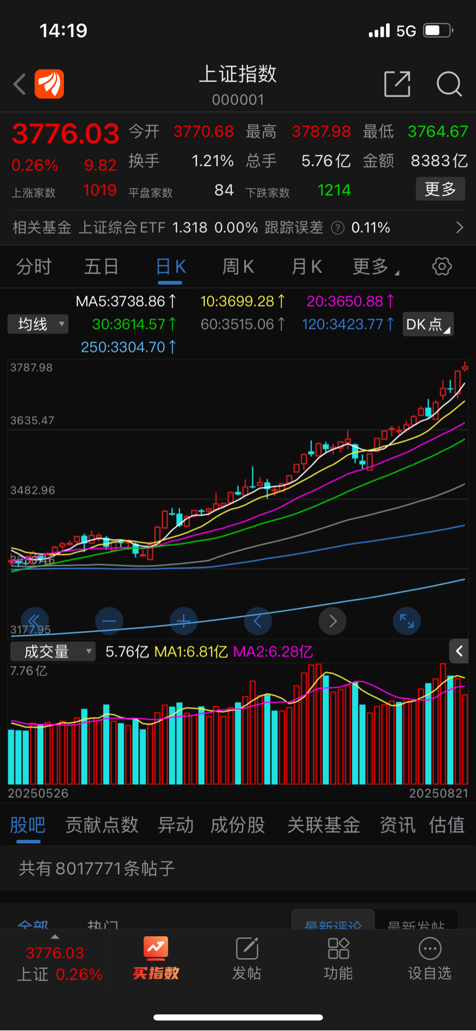Tap 250:3304.70 moving average value
476x1031 pixels.
tap(129, 347)
